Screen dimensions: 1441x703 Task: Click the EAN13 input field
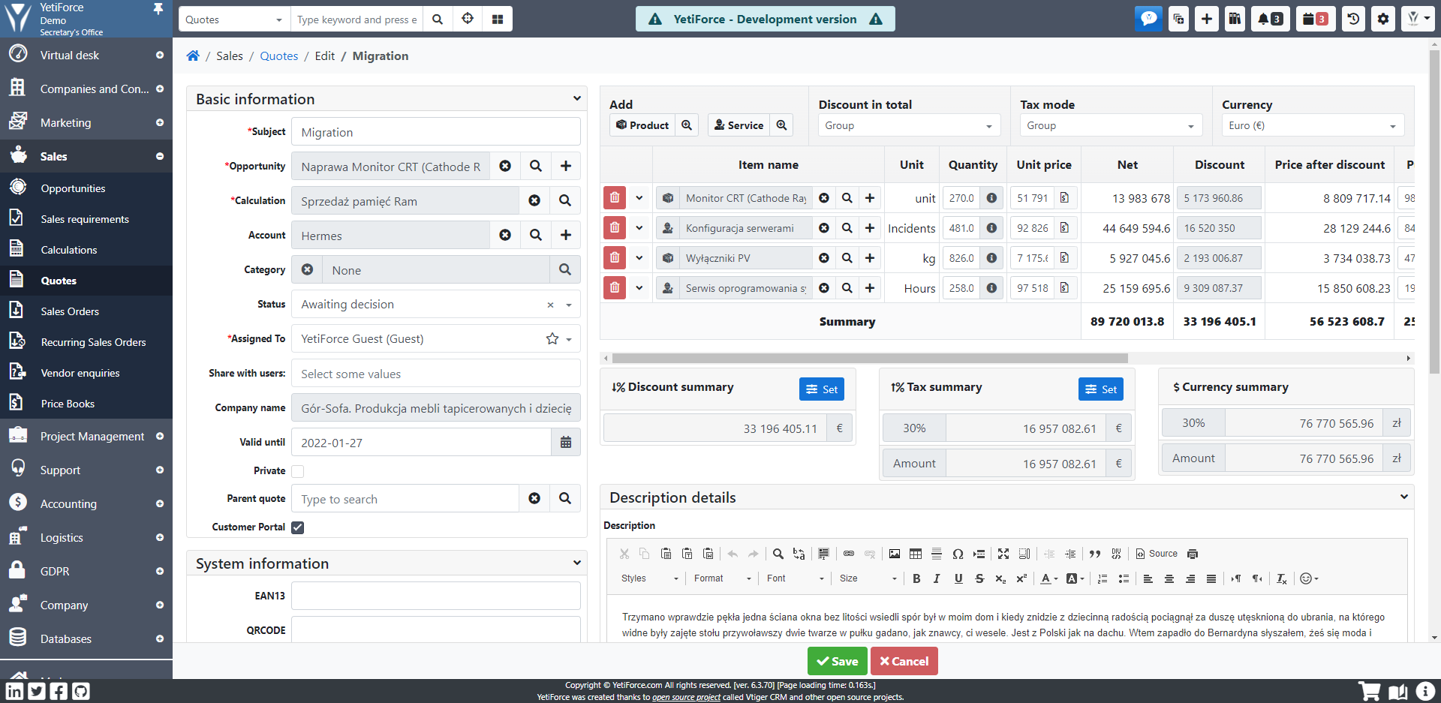[435, 596]
